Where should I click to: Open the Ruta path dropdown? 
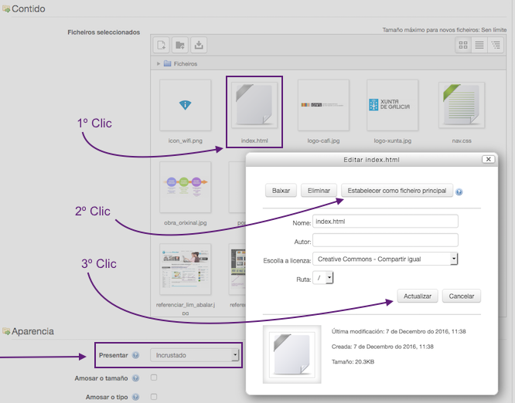pos(323,277)
